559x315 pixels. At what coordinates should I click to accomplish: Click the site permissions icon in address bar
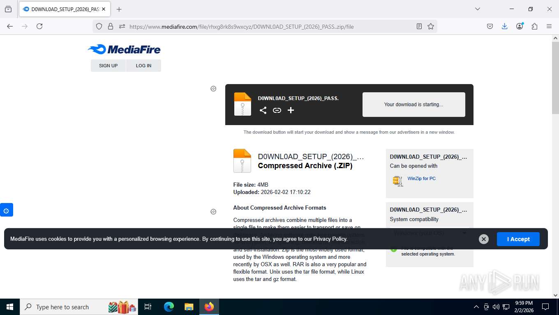click(x=122, y=26)
